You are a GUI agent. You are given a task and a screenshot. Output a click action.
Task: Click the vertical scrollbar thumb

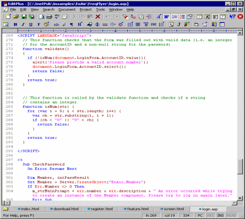click(240, 166)
